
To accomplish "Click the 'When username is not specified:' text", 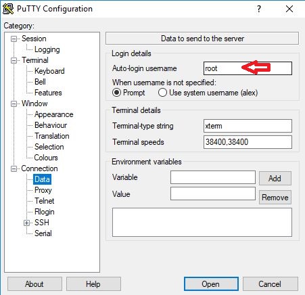I will click(x=164, y=83).
